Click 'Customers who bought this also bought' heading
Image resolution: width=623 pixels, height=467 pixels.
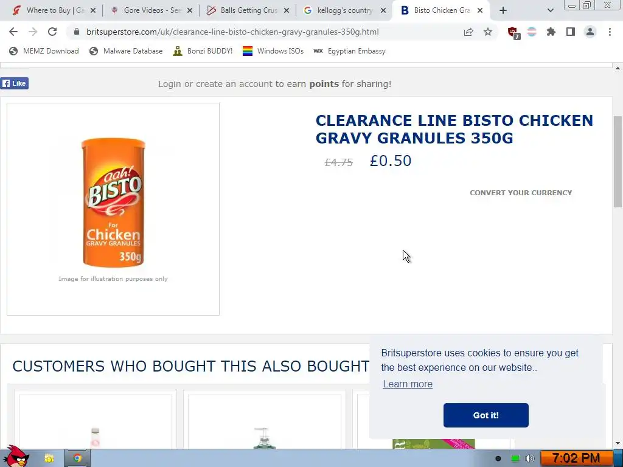(190, 366)
